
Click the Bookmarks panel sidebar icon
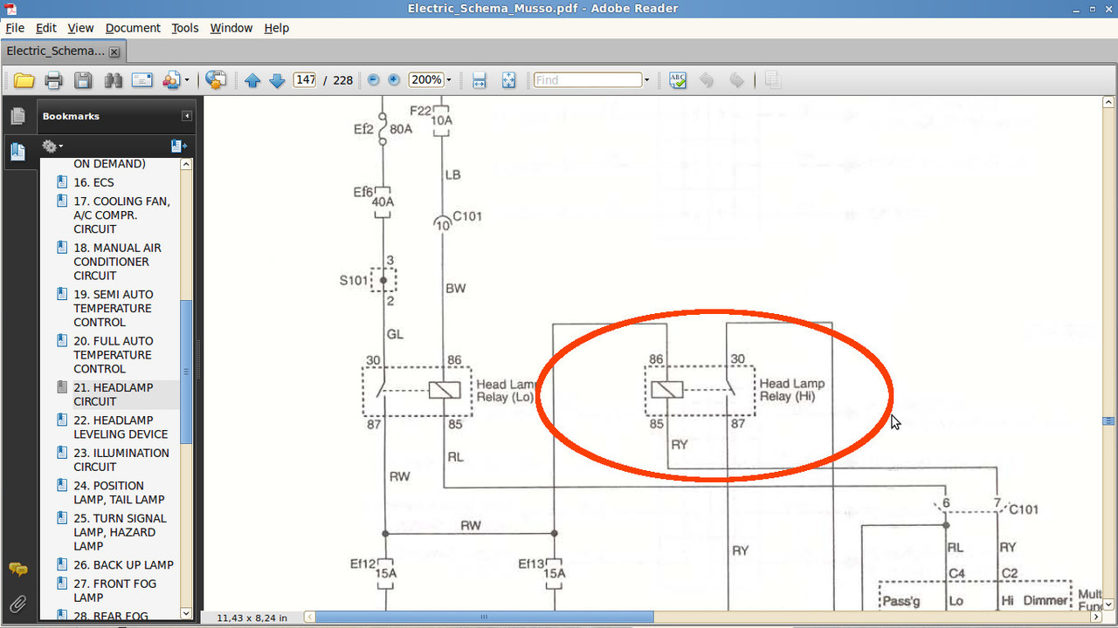pos(17,152)
